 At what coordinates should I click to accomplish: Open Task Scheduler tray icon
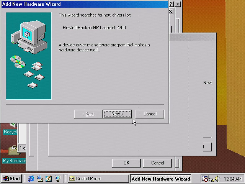[x=204, y=179]
